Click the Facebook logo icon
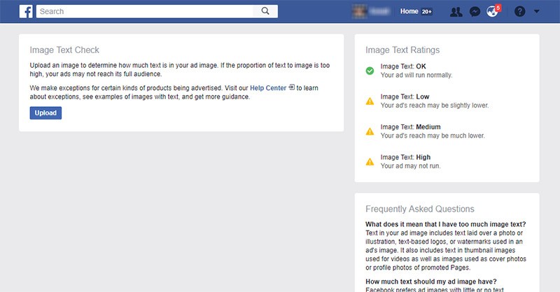560x292 pixels. click(x=26, y=11)
